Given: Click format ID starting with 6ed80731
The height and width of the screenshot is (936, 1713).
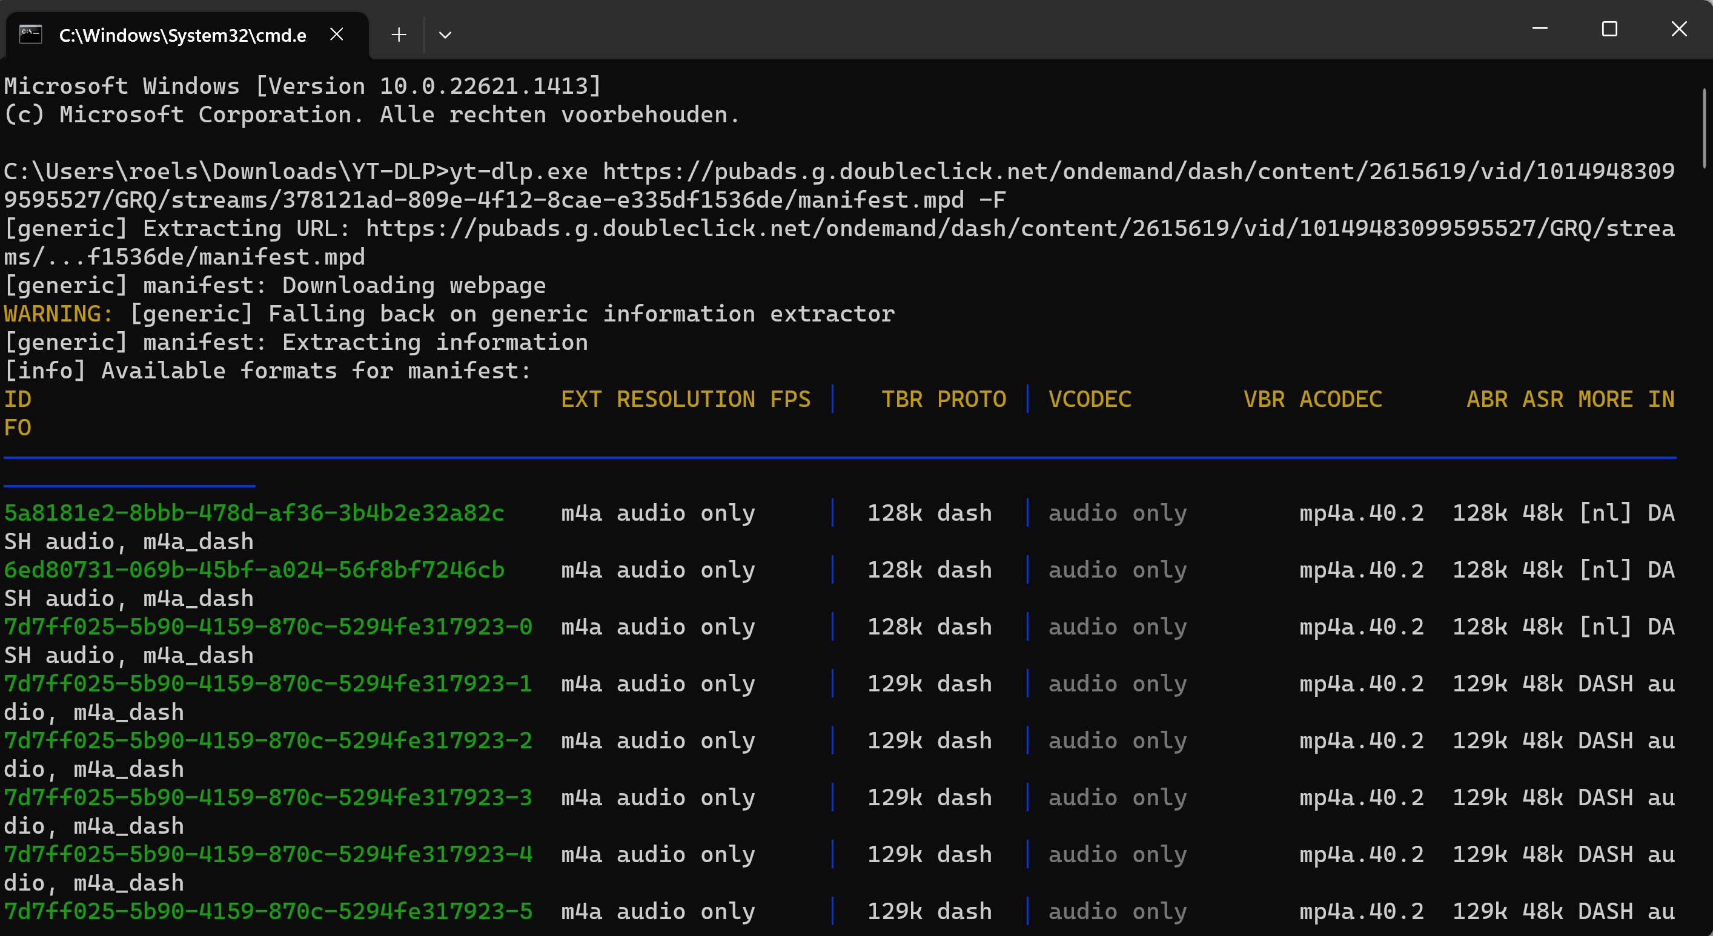Looking at the screenshot, I should tap(254, 570).
